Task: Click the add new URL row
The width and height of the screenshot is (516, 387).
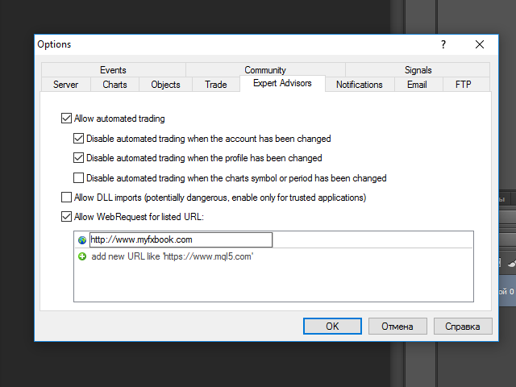Action: [x=173, y=256]
